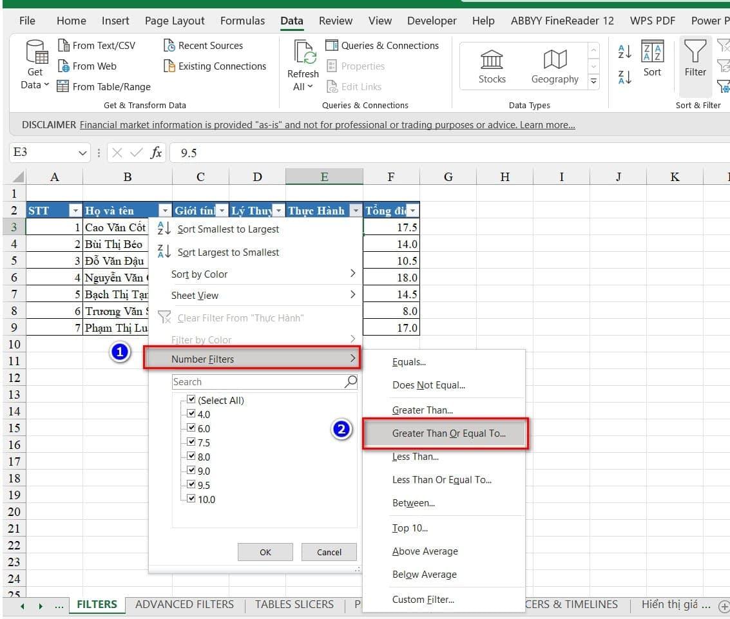Choose the Stocks data type
This screenshot has width=730, height=619.
[x=492, y=60]
